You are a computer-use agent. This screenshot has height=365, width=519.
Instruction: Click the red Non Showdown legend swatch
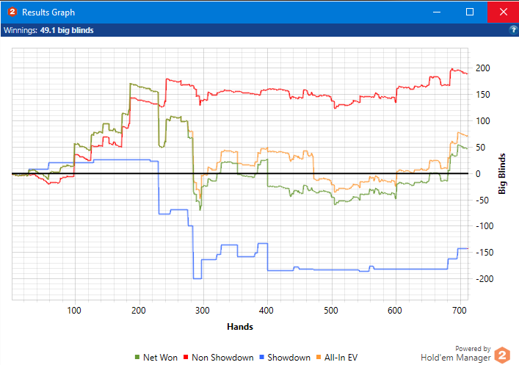186,357
